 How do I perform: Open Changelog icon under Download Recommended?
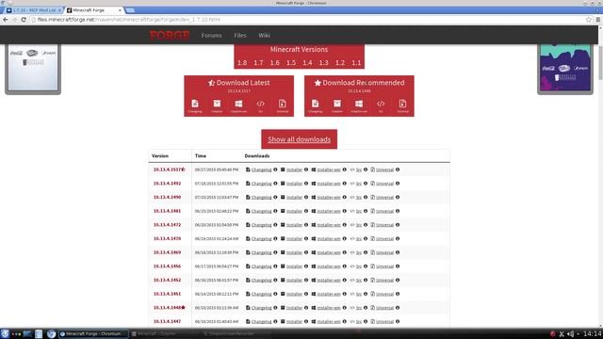click(x=316, y=105)
